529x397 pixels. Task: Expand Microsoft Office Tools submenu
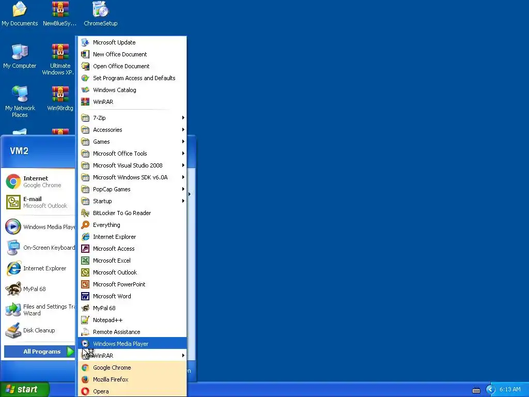(x=132, y=154)
